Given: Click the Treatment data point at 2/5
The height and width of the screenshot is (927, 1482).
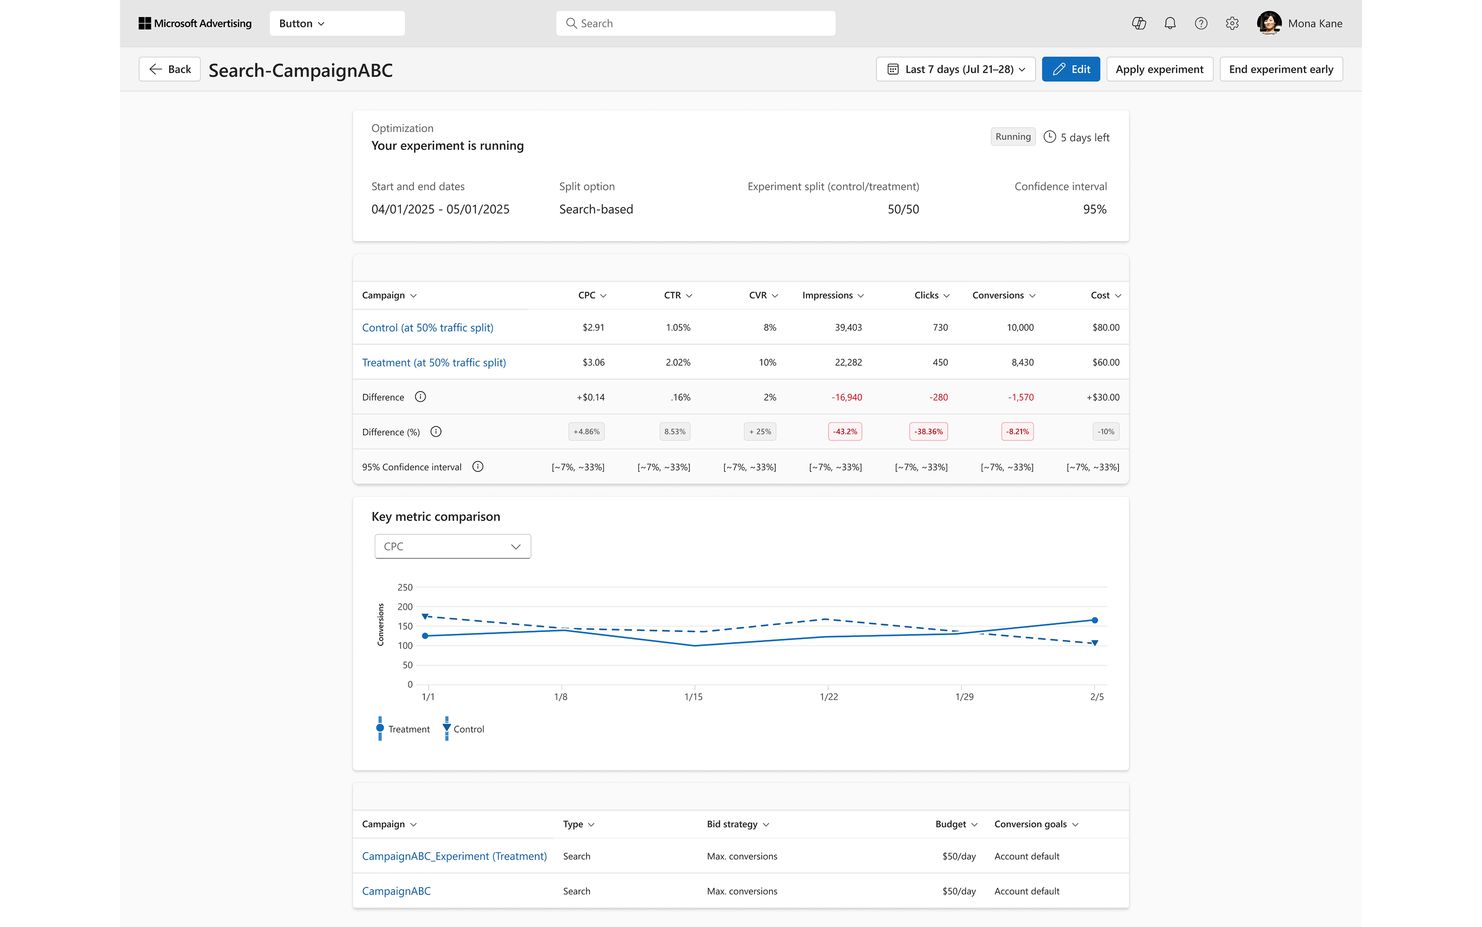Looking at the screenshot, I should pos(1094,621).
